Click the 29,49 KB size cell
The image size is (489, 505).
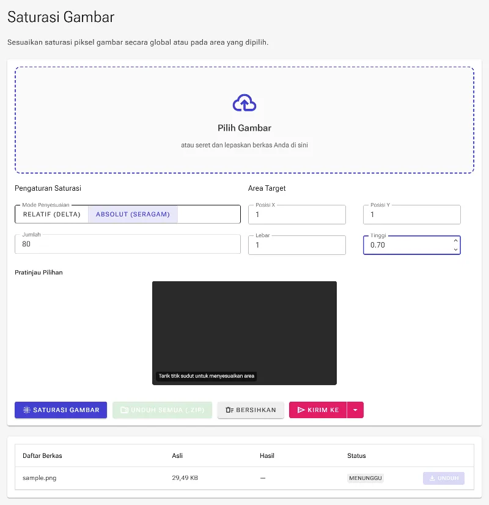185,478
